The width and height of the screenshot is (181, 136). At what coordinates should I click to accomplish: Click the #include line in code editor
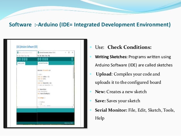44,70
